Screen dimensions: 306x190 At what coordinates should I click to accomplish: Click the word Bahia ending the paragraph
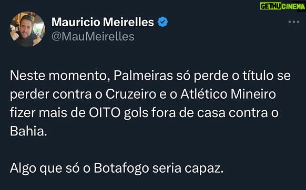pyautogui.click(x=28, y=131)
